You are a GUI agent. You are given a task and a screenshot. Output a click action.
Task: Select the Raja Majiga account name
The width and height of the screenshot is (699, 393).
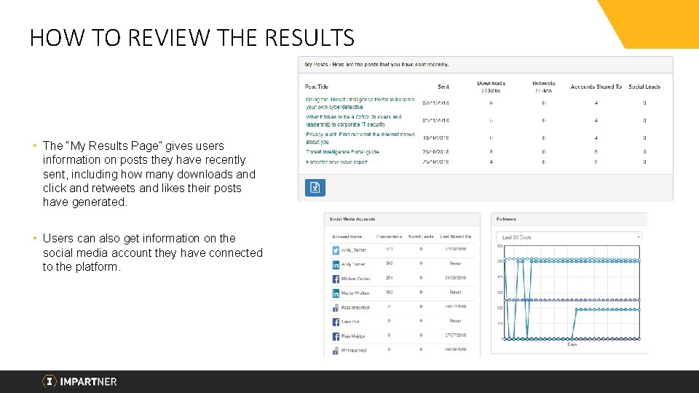(353, 336)
